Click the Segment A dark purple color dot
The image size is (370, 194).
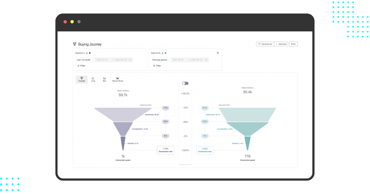(x=90, y=53)
